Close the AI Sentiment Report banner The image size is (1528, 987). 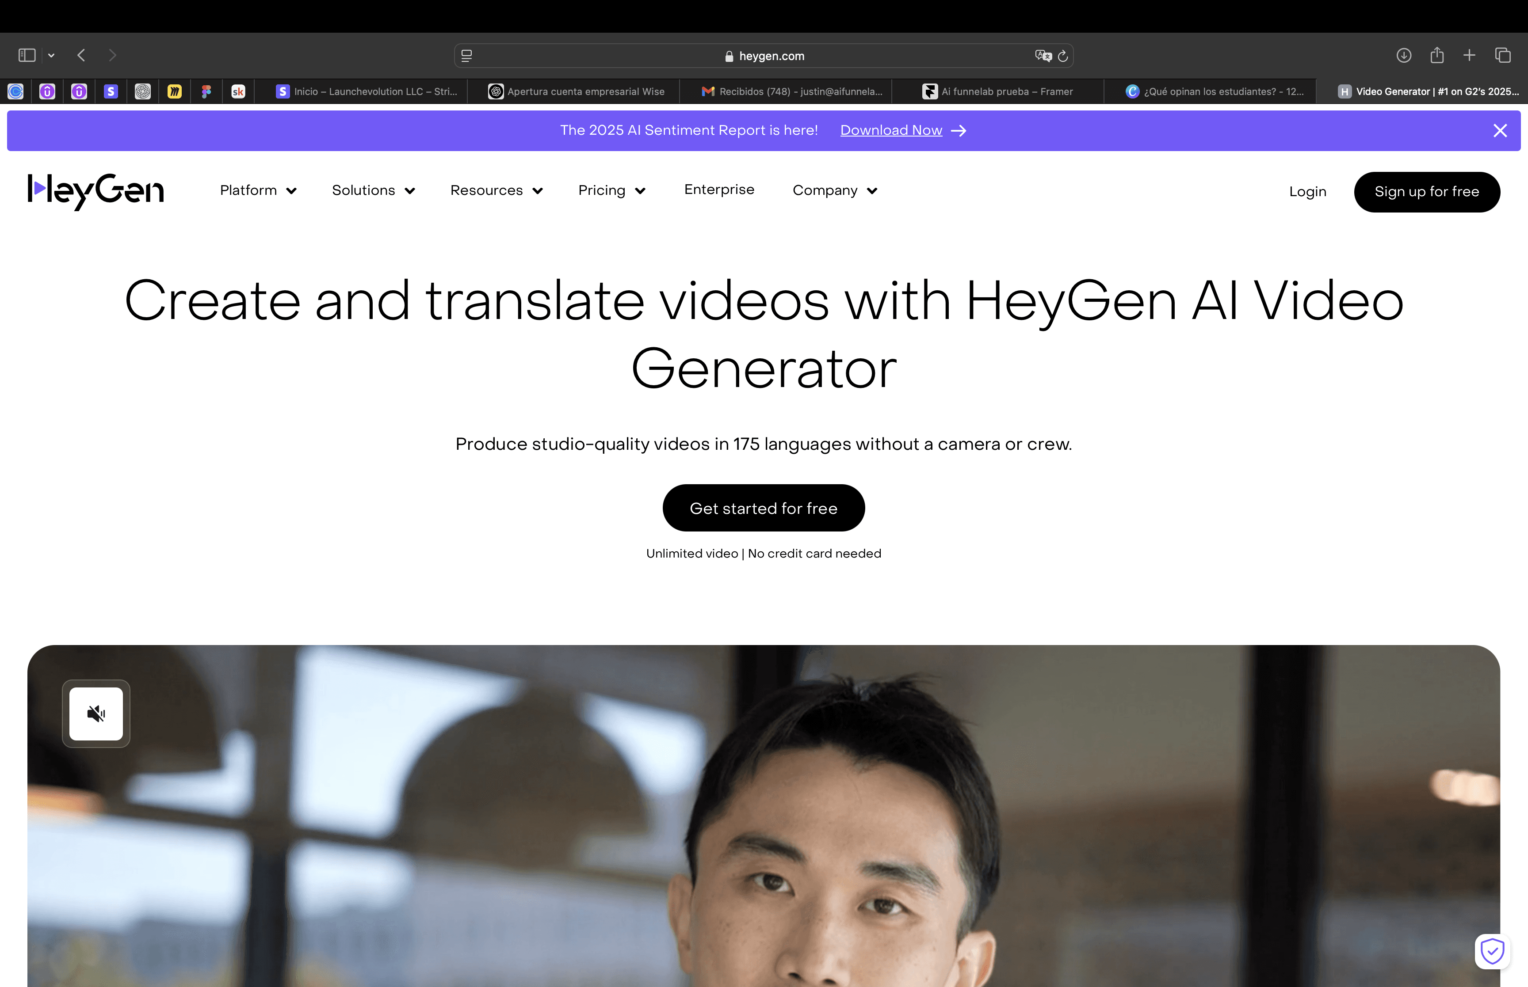[1500, 131]
